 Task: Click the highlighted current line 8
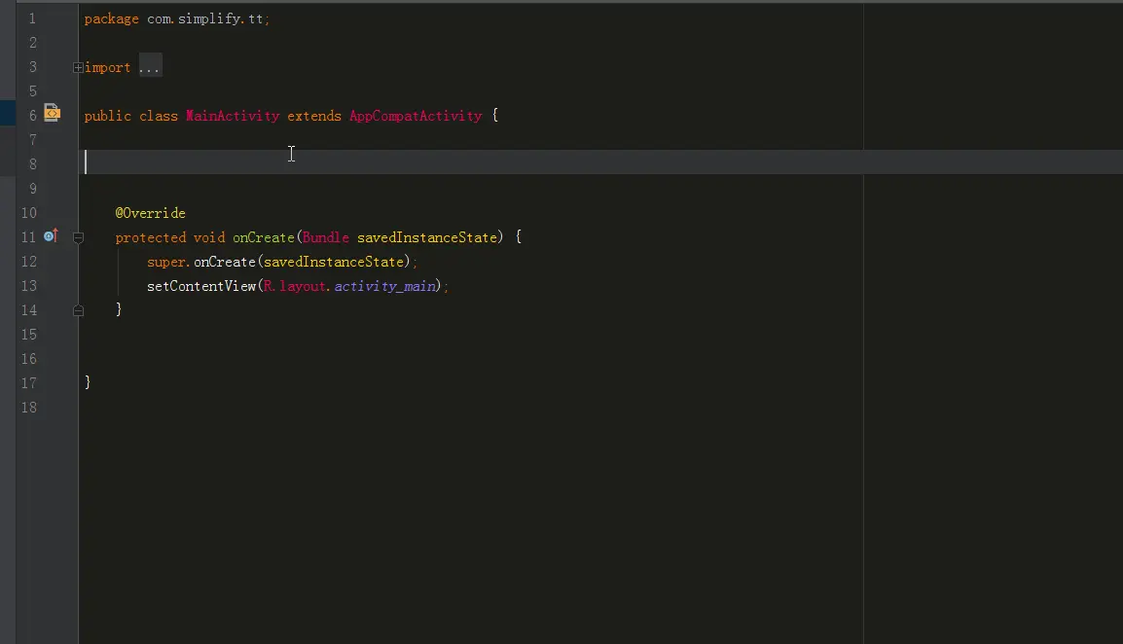pos(601,162)
